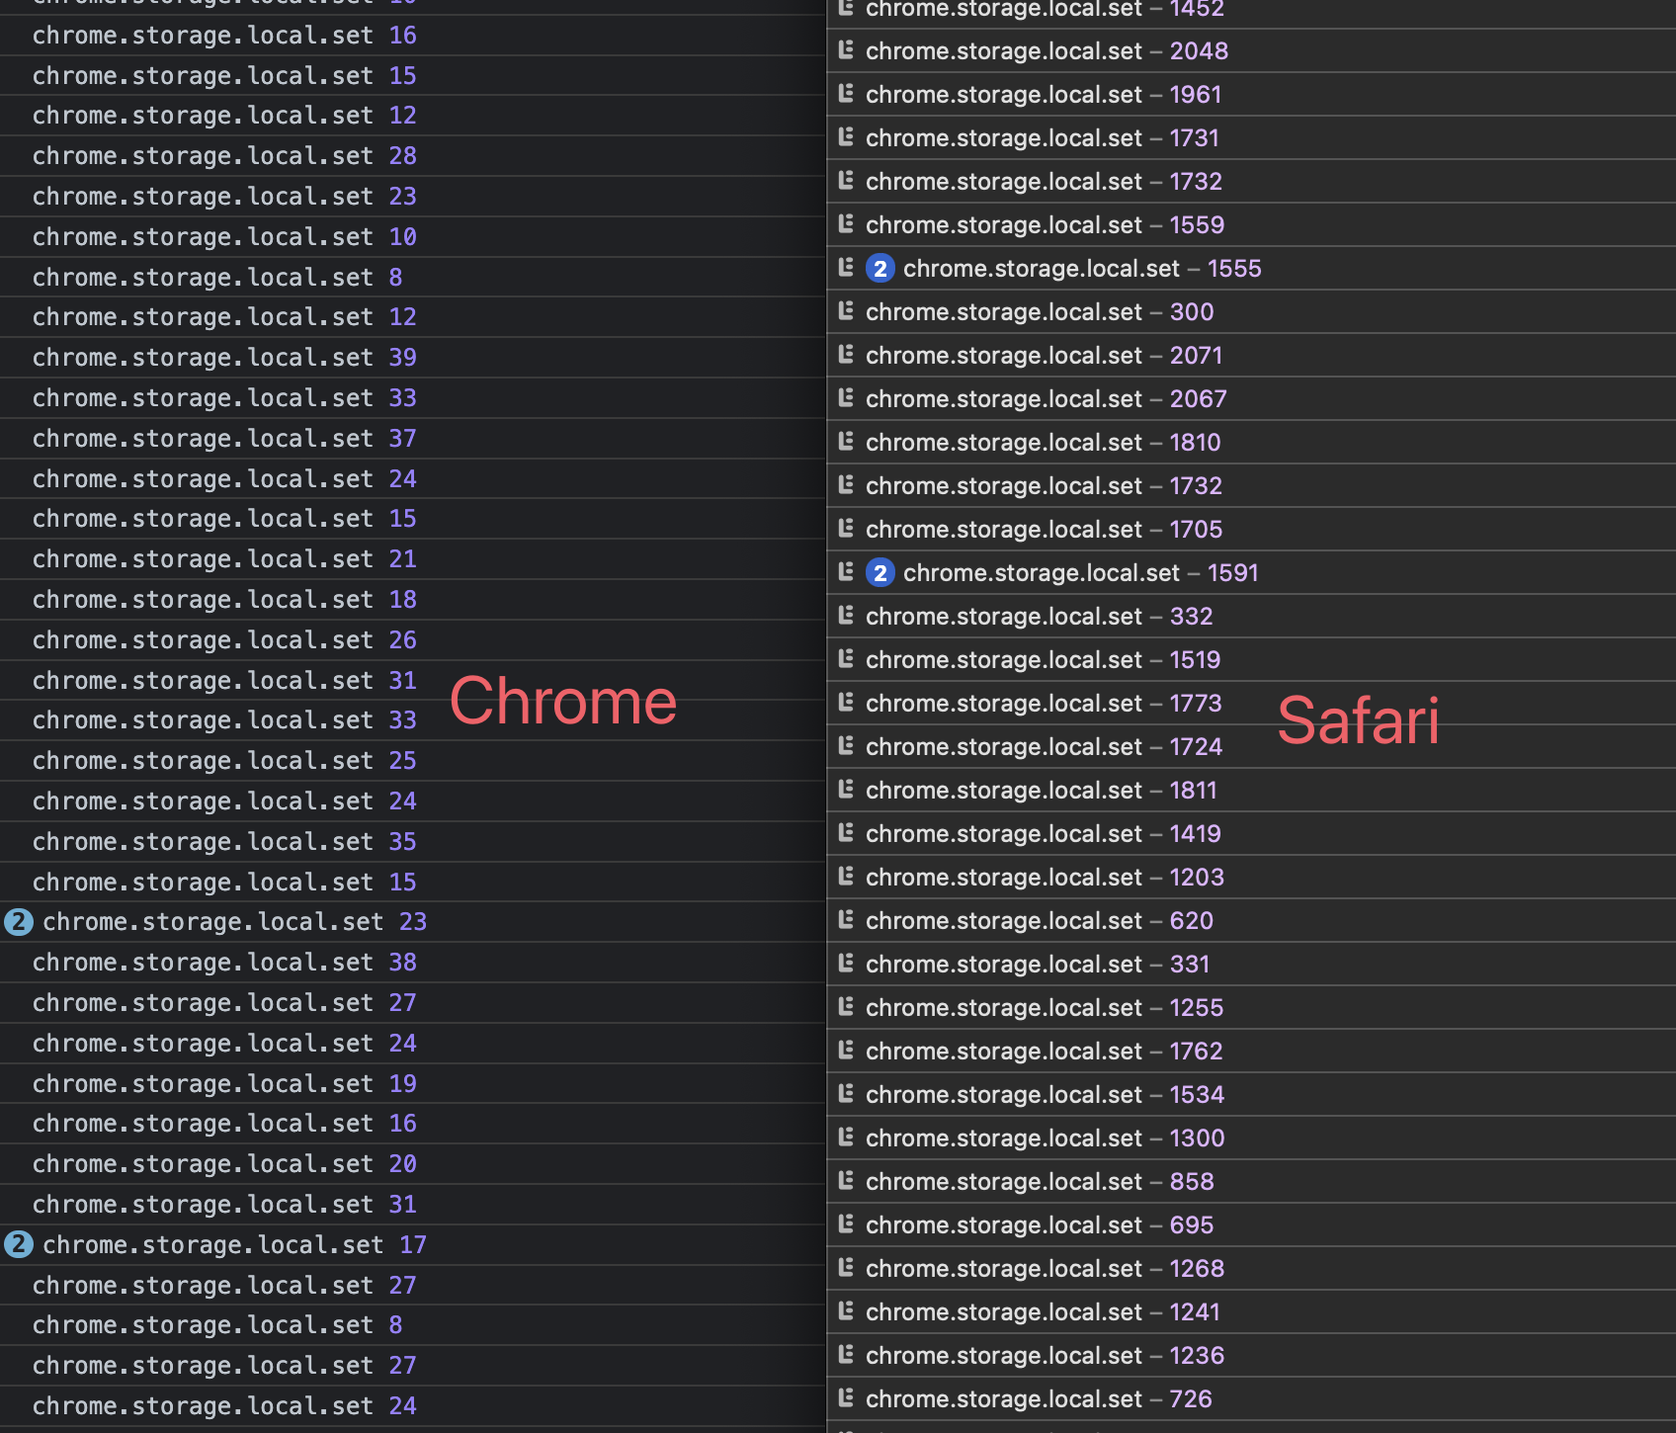Click the log icon beside value 726
1676x1433 pixels.
(x=846, y=1398)
